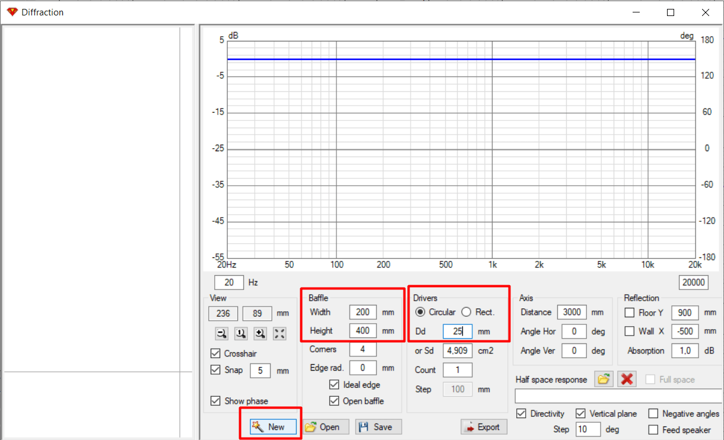The height and width of the screenshot is (440, 724).
Task: Click the Corners input field
Action: pos(363,349)
